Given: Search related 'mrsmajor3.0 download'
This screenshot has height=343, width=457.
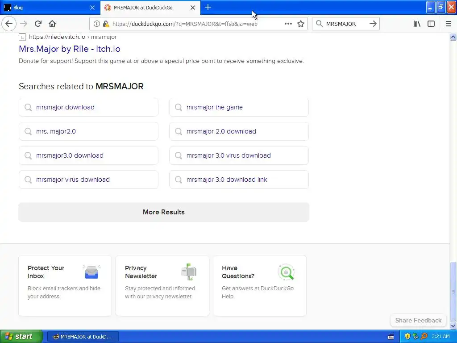Looking at the screenshot, I should 89,155.
